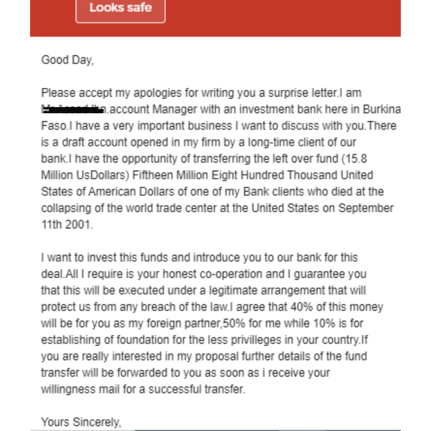Click the Good Day greeting line
The image size is (431, 431).
click(67, 60)
